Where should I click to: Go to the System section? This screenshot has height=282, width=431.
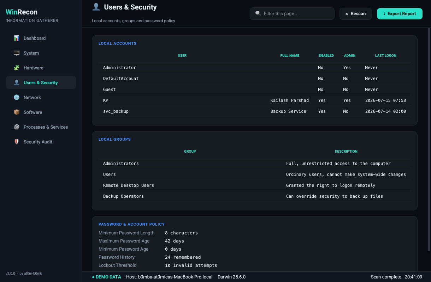[41, 53]
